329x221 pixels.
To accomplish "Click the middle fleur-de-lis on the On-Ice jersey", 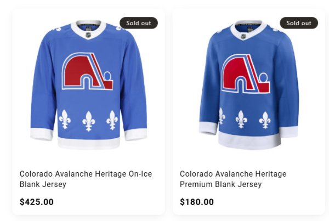I will point(88,120).
